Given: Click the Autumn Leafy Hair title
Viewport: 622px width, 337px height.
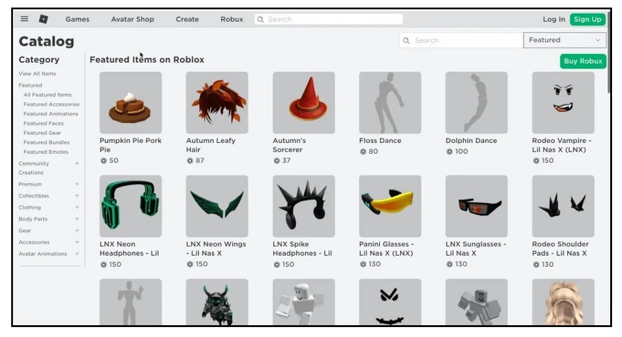Looking at the screenshot, I should click(211, 145).
